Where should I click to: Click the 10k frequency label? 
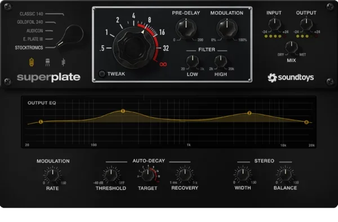(x=283, y=145)
